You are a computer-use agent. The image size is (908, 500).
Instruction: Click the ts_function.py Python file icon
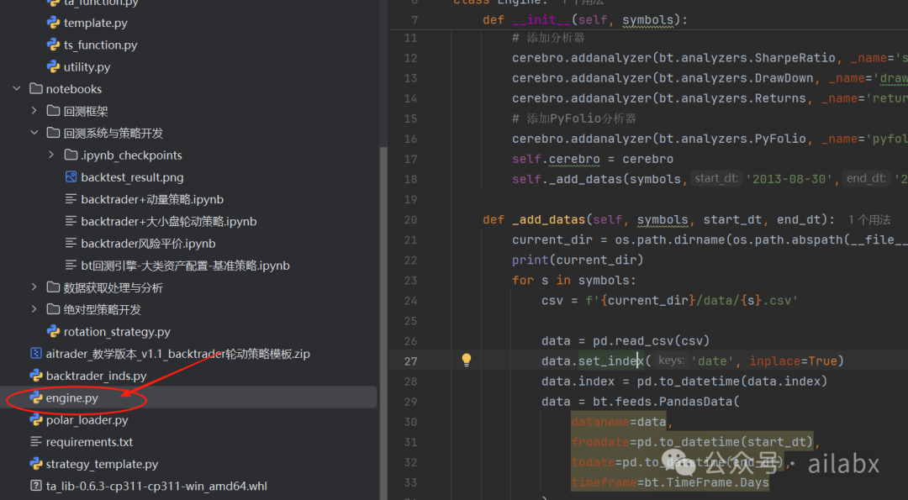point(53,45)
